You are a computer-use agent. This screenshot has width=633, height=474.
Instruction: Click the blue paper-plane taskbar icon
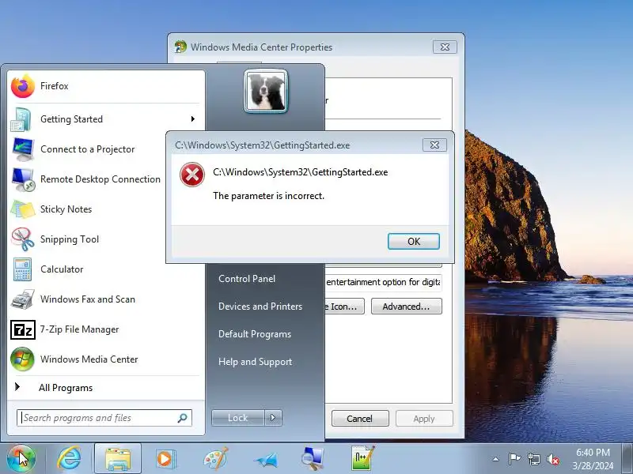(266, 460)
